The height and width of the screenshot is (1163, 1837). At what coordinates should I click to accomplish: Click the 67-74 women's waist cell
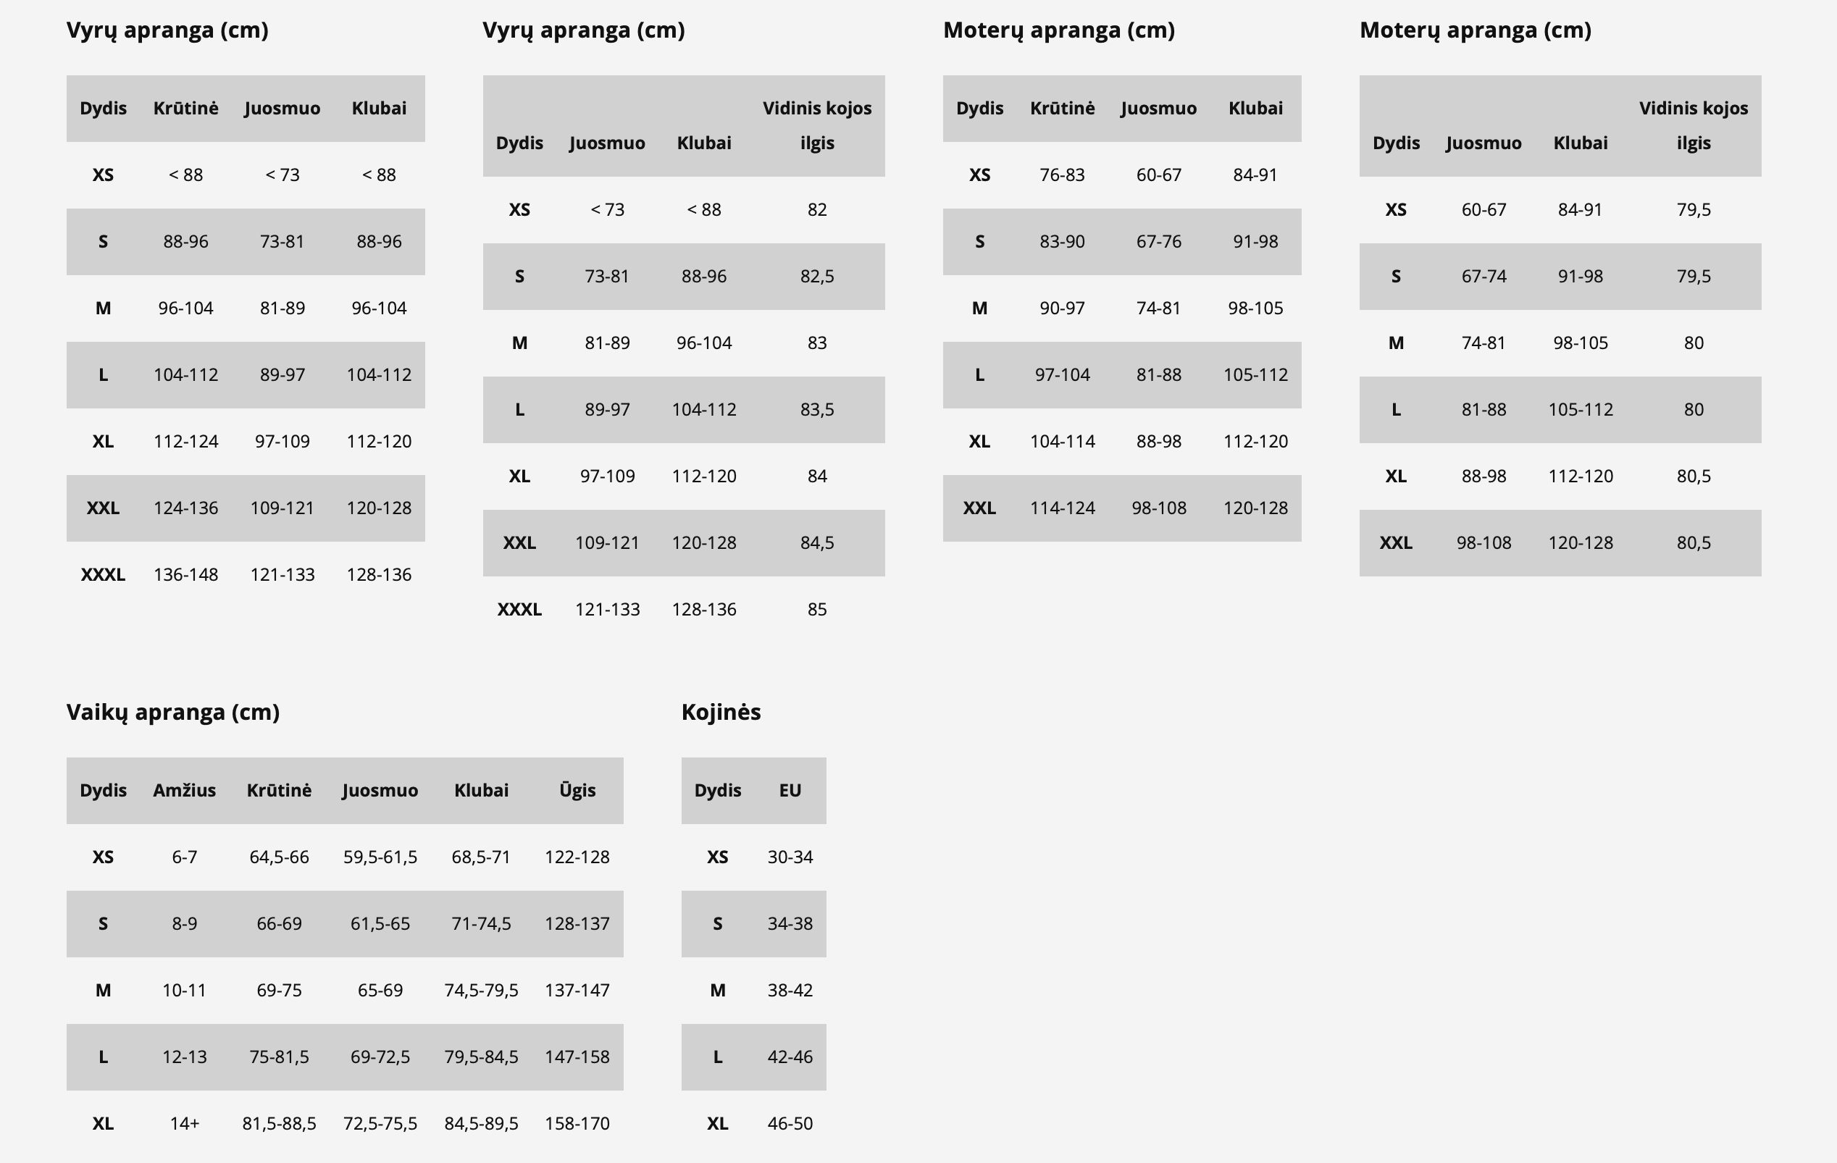point(1484,277)
